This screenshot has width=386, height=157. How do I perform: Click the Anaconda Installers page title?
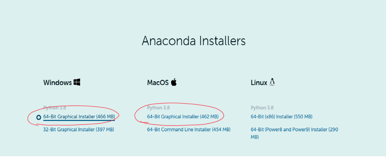pos(194,41)
